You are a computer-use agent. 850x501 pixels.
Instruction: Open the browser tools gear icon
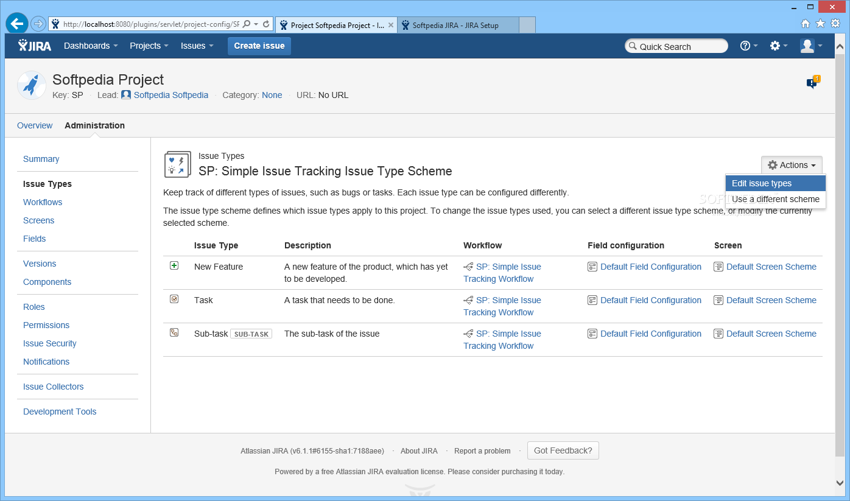pos(835,24)
